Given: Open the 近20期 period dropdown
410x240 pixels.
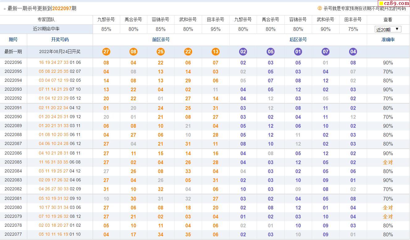Looking at the screenshot, I should pyautogui.click(x=388, y=29).
